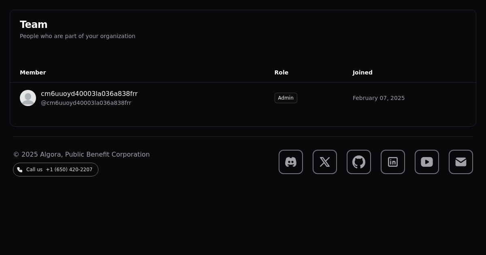Image resolution: width=486 pixels, height=255 pixels.
Task: Open the Discord community link icon
Action: click(x=291, y=162)
